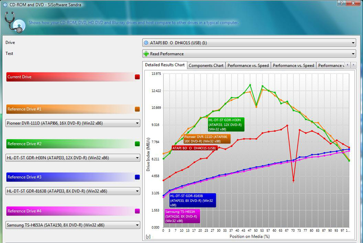Image resolution: width=363 pixels, height=243 pixels.
Task: Expand the HL-DT-ST GDR-H30N reference drive dropdown
Action: click(x=73, y=158)
